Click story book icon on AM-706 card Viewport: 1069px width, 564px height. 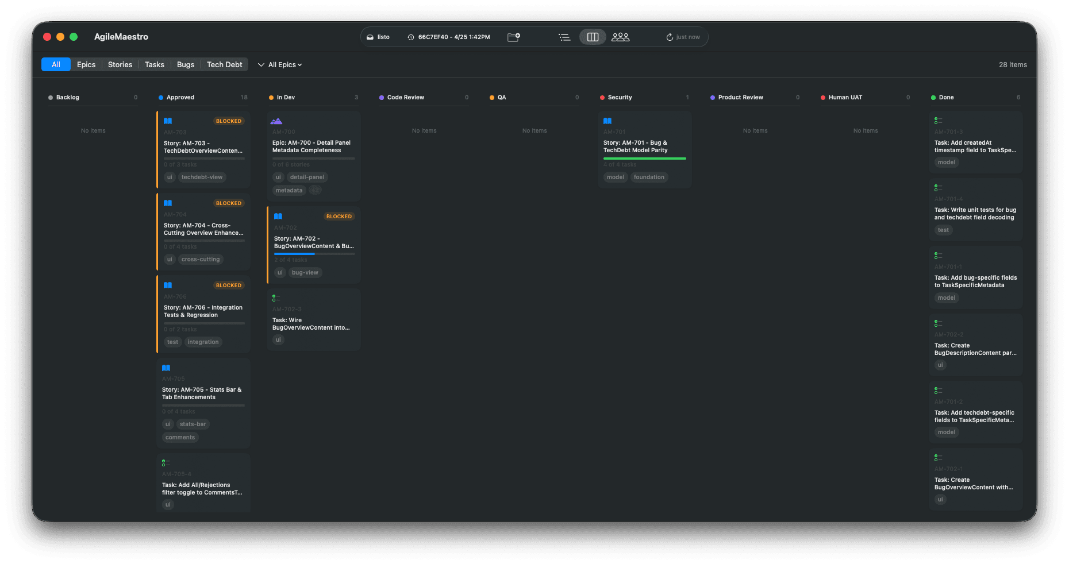click(168, 285)
